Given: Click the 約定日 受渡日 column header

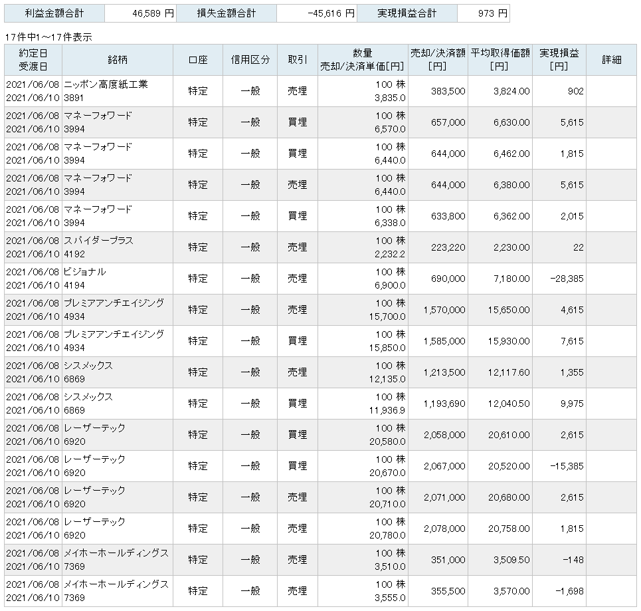Looking at the screenshot, I should pos(33,60).
